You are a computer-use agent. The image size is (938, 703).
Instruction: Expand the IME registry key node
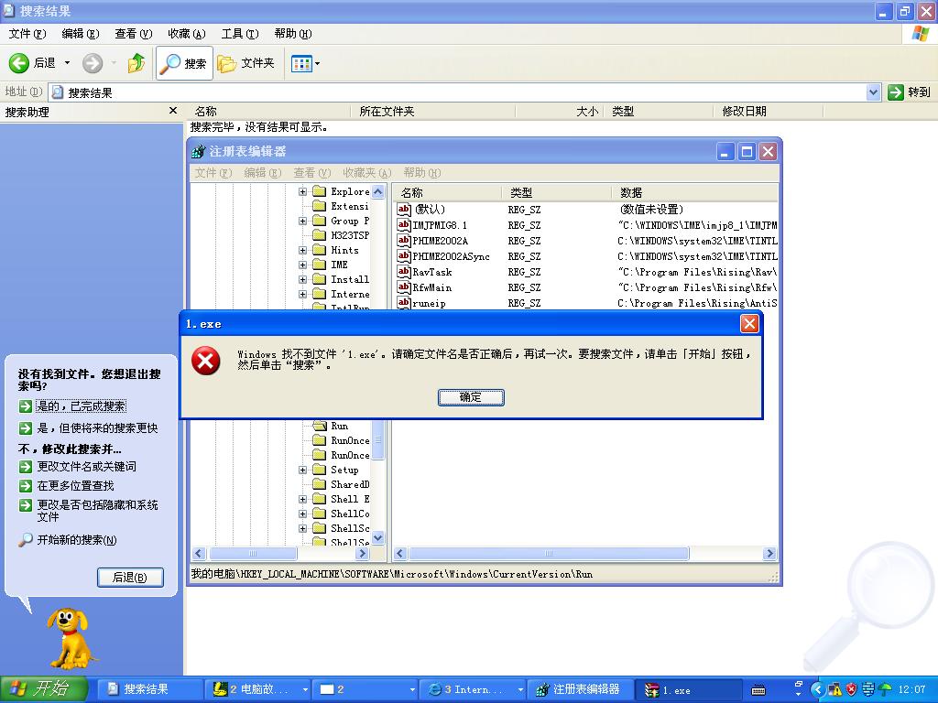click(302, 265)
